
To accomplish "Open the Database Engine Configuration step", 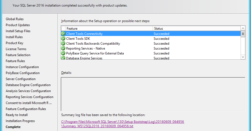I will point(28,85).
